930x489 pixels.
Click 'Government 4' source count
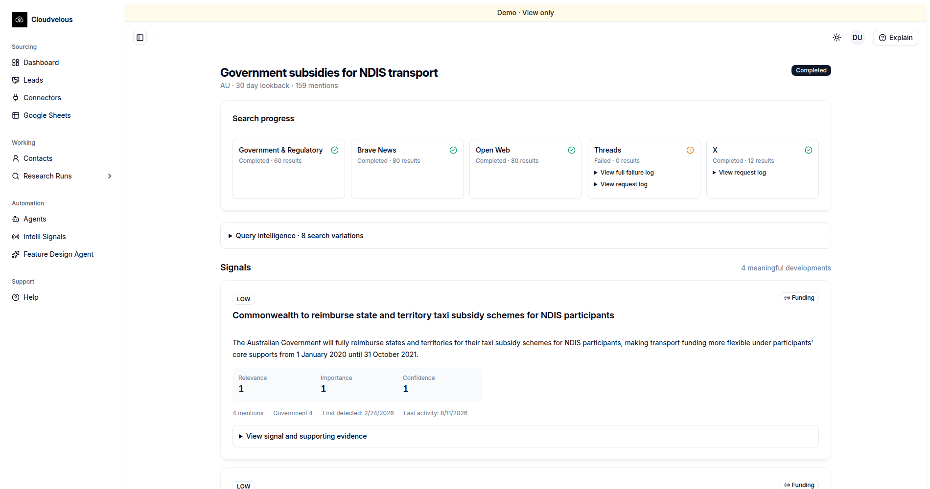pos(293,413)
